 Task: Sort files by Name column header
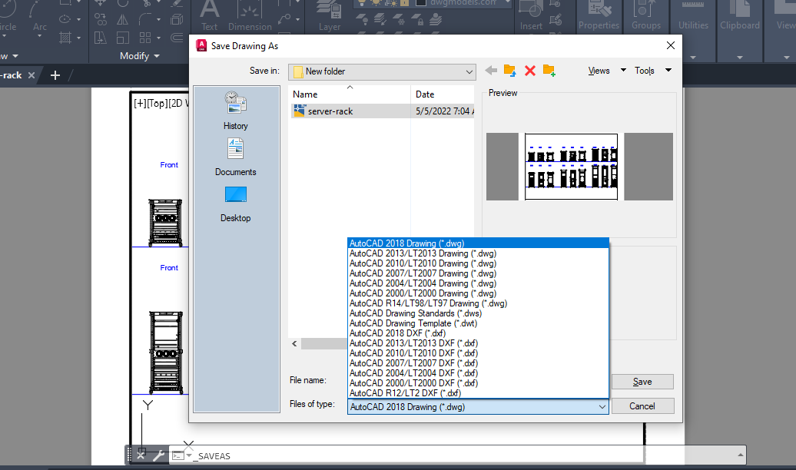click(x=350, y=94)
